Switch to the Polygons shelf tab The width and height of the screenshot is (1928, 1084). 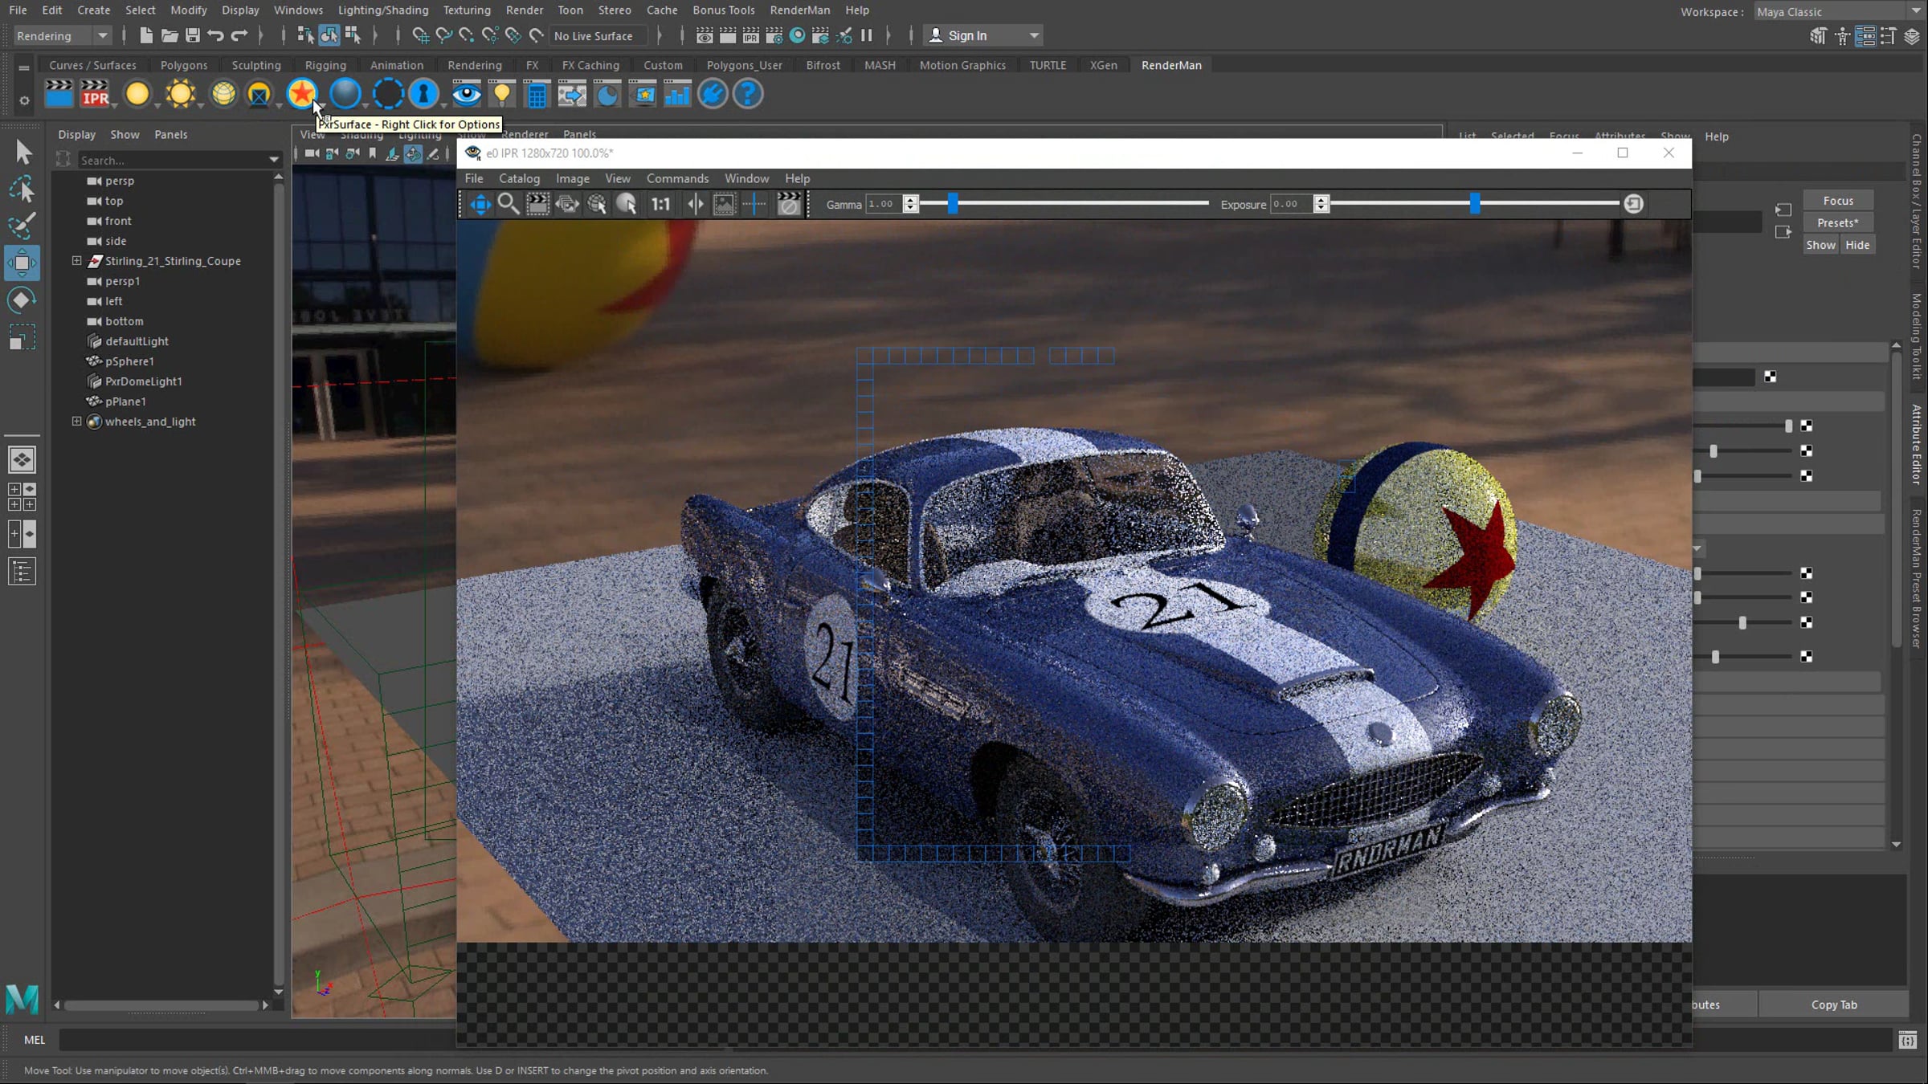tap(184, 65)
